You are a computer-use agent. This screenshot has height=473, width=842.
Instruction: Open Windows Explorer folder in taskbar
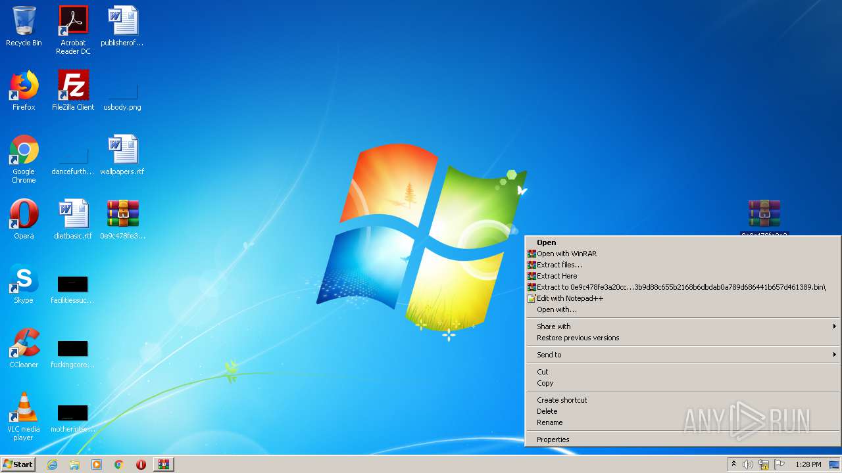[74, 464]
